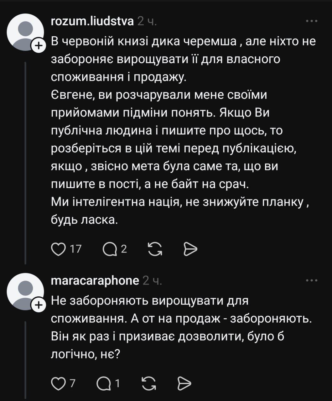Follow rozum.liudstva using plus badge
This screenshot has height=401, width=332.
click(x=38, y=46)
